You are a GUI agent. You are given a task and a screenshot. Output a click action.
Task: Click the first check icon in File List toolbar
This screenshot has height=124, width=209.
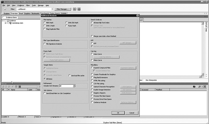pyautogui.click(x=3, y=87)
